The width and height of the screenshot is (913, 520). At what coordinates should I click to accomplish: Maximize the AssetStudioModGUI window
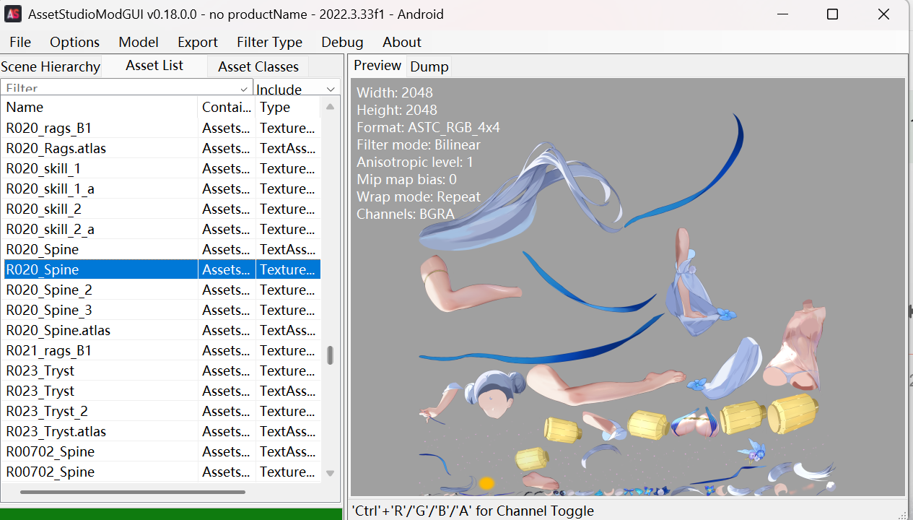pyautogui.click(x=832, y=14)
